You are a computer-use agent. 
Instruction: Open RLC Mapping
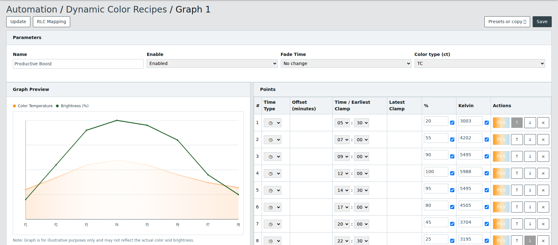(51, 22)
